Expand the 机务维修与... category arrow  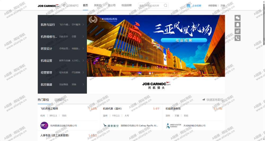(x=83, y=36)
